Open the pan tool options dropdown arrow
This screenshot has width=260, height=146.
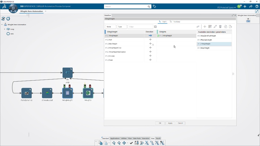pyautogui.click(x=128, y=143)
